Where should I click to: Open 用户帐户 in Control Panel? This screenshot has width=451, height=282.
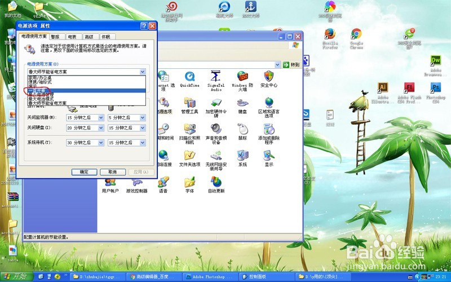[x=110, y=185]
